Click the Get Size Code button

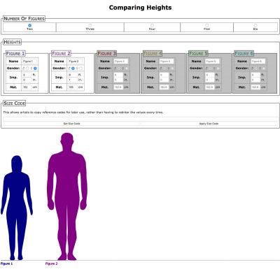pos(72,124)
